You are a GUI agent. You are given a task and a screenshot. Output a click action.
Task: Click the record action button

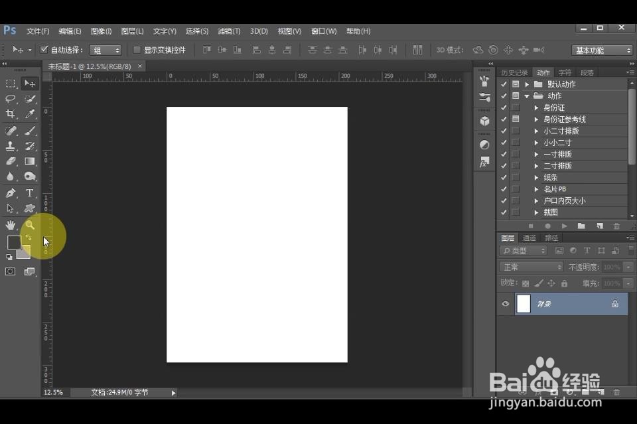(547, 226)
